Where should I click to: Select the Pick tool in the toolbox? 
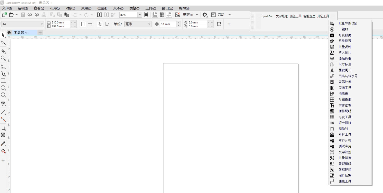pos(3,35)
